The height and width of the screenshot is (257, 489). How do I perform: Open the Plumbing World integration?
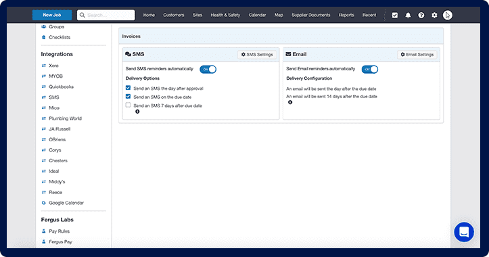[x=65, y=118]
